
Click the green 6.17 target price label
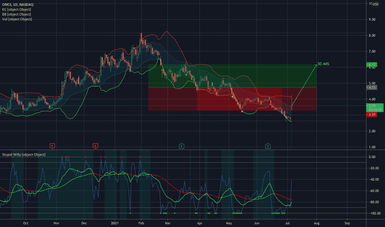point(371,65)
